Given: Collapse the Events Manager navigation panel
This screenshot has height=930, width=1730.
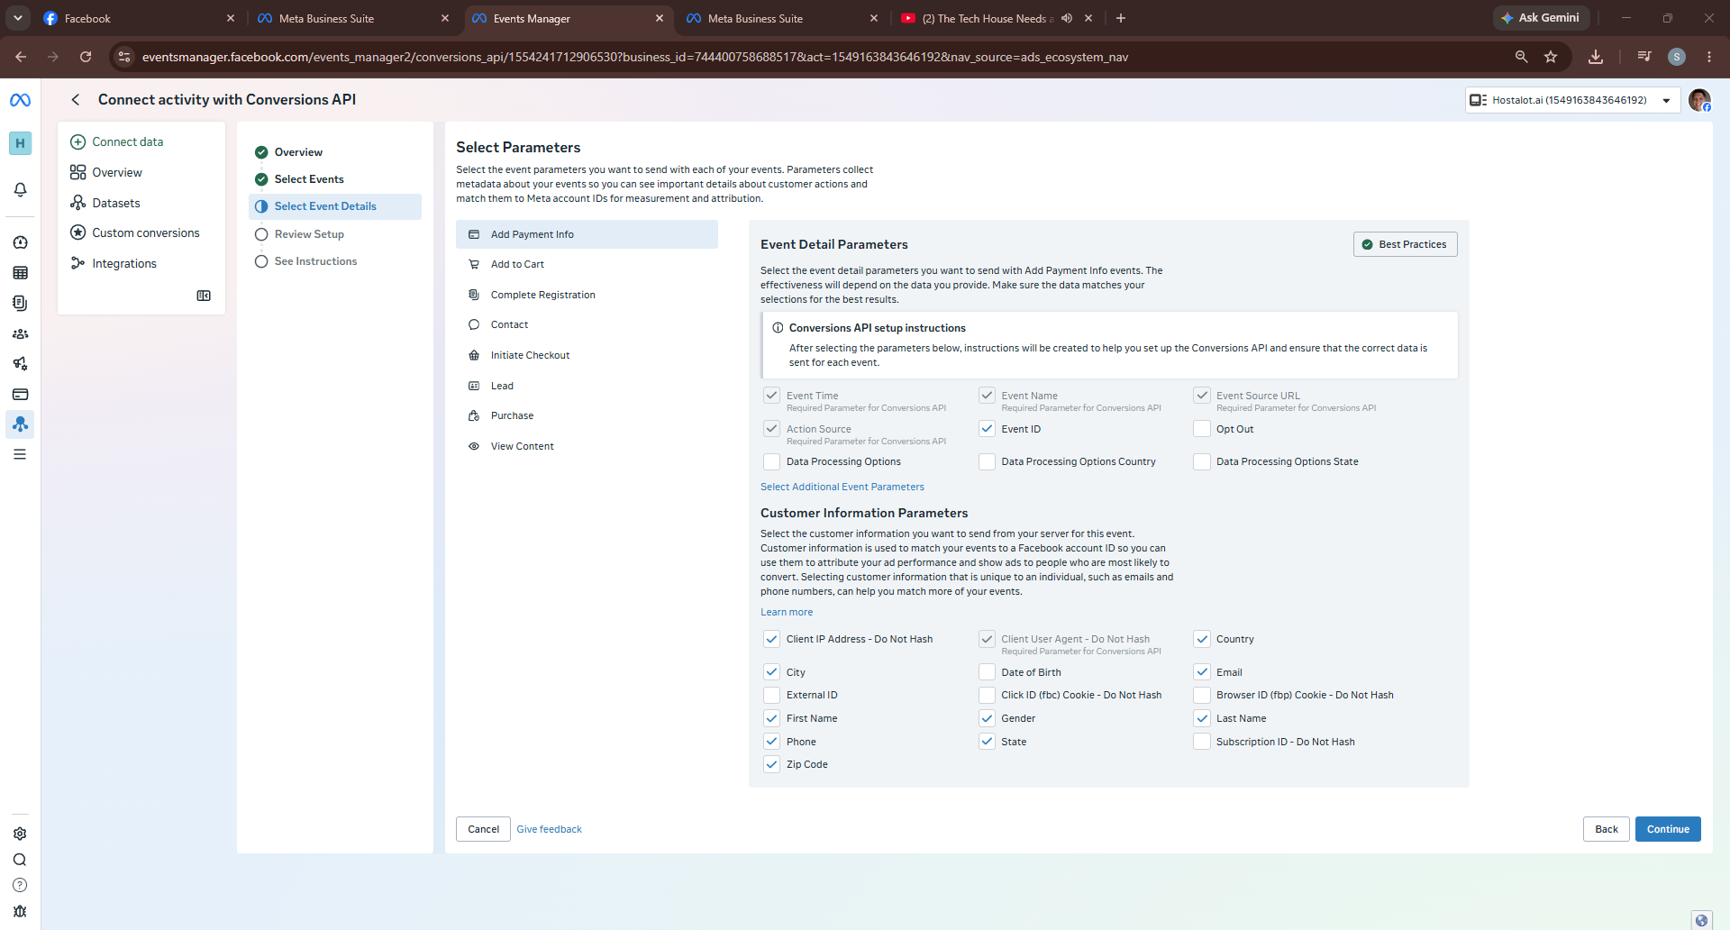Looking at the screenshot, I should 204,296.
